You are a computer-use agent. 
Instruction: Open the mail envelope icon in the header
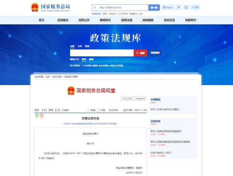point(186,7)
